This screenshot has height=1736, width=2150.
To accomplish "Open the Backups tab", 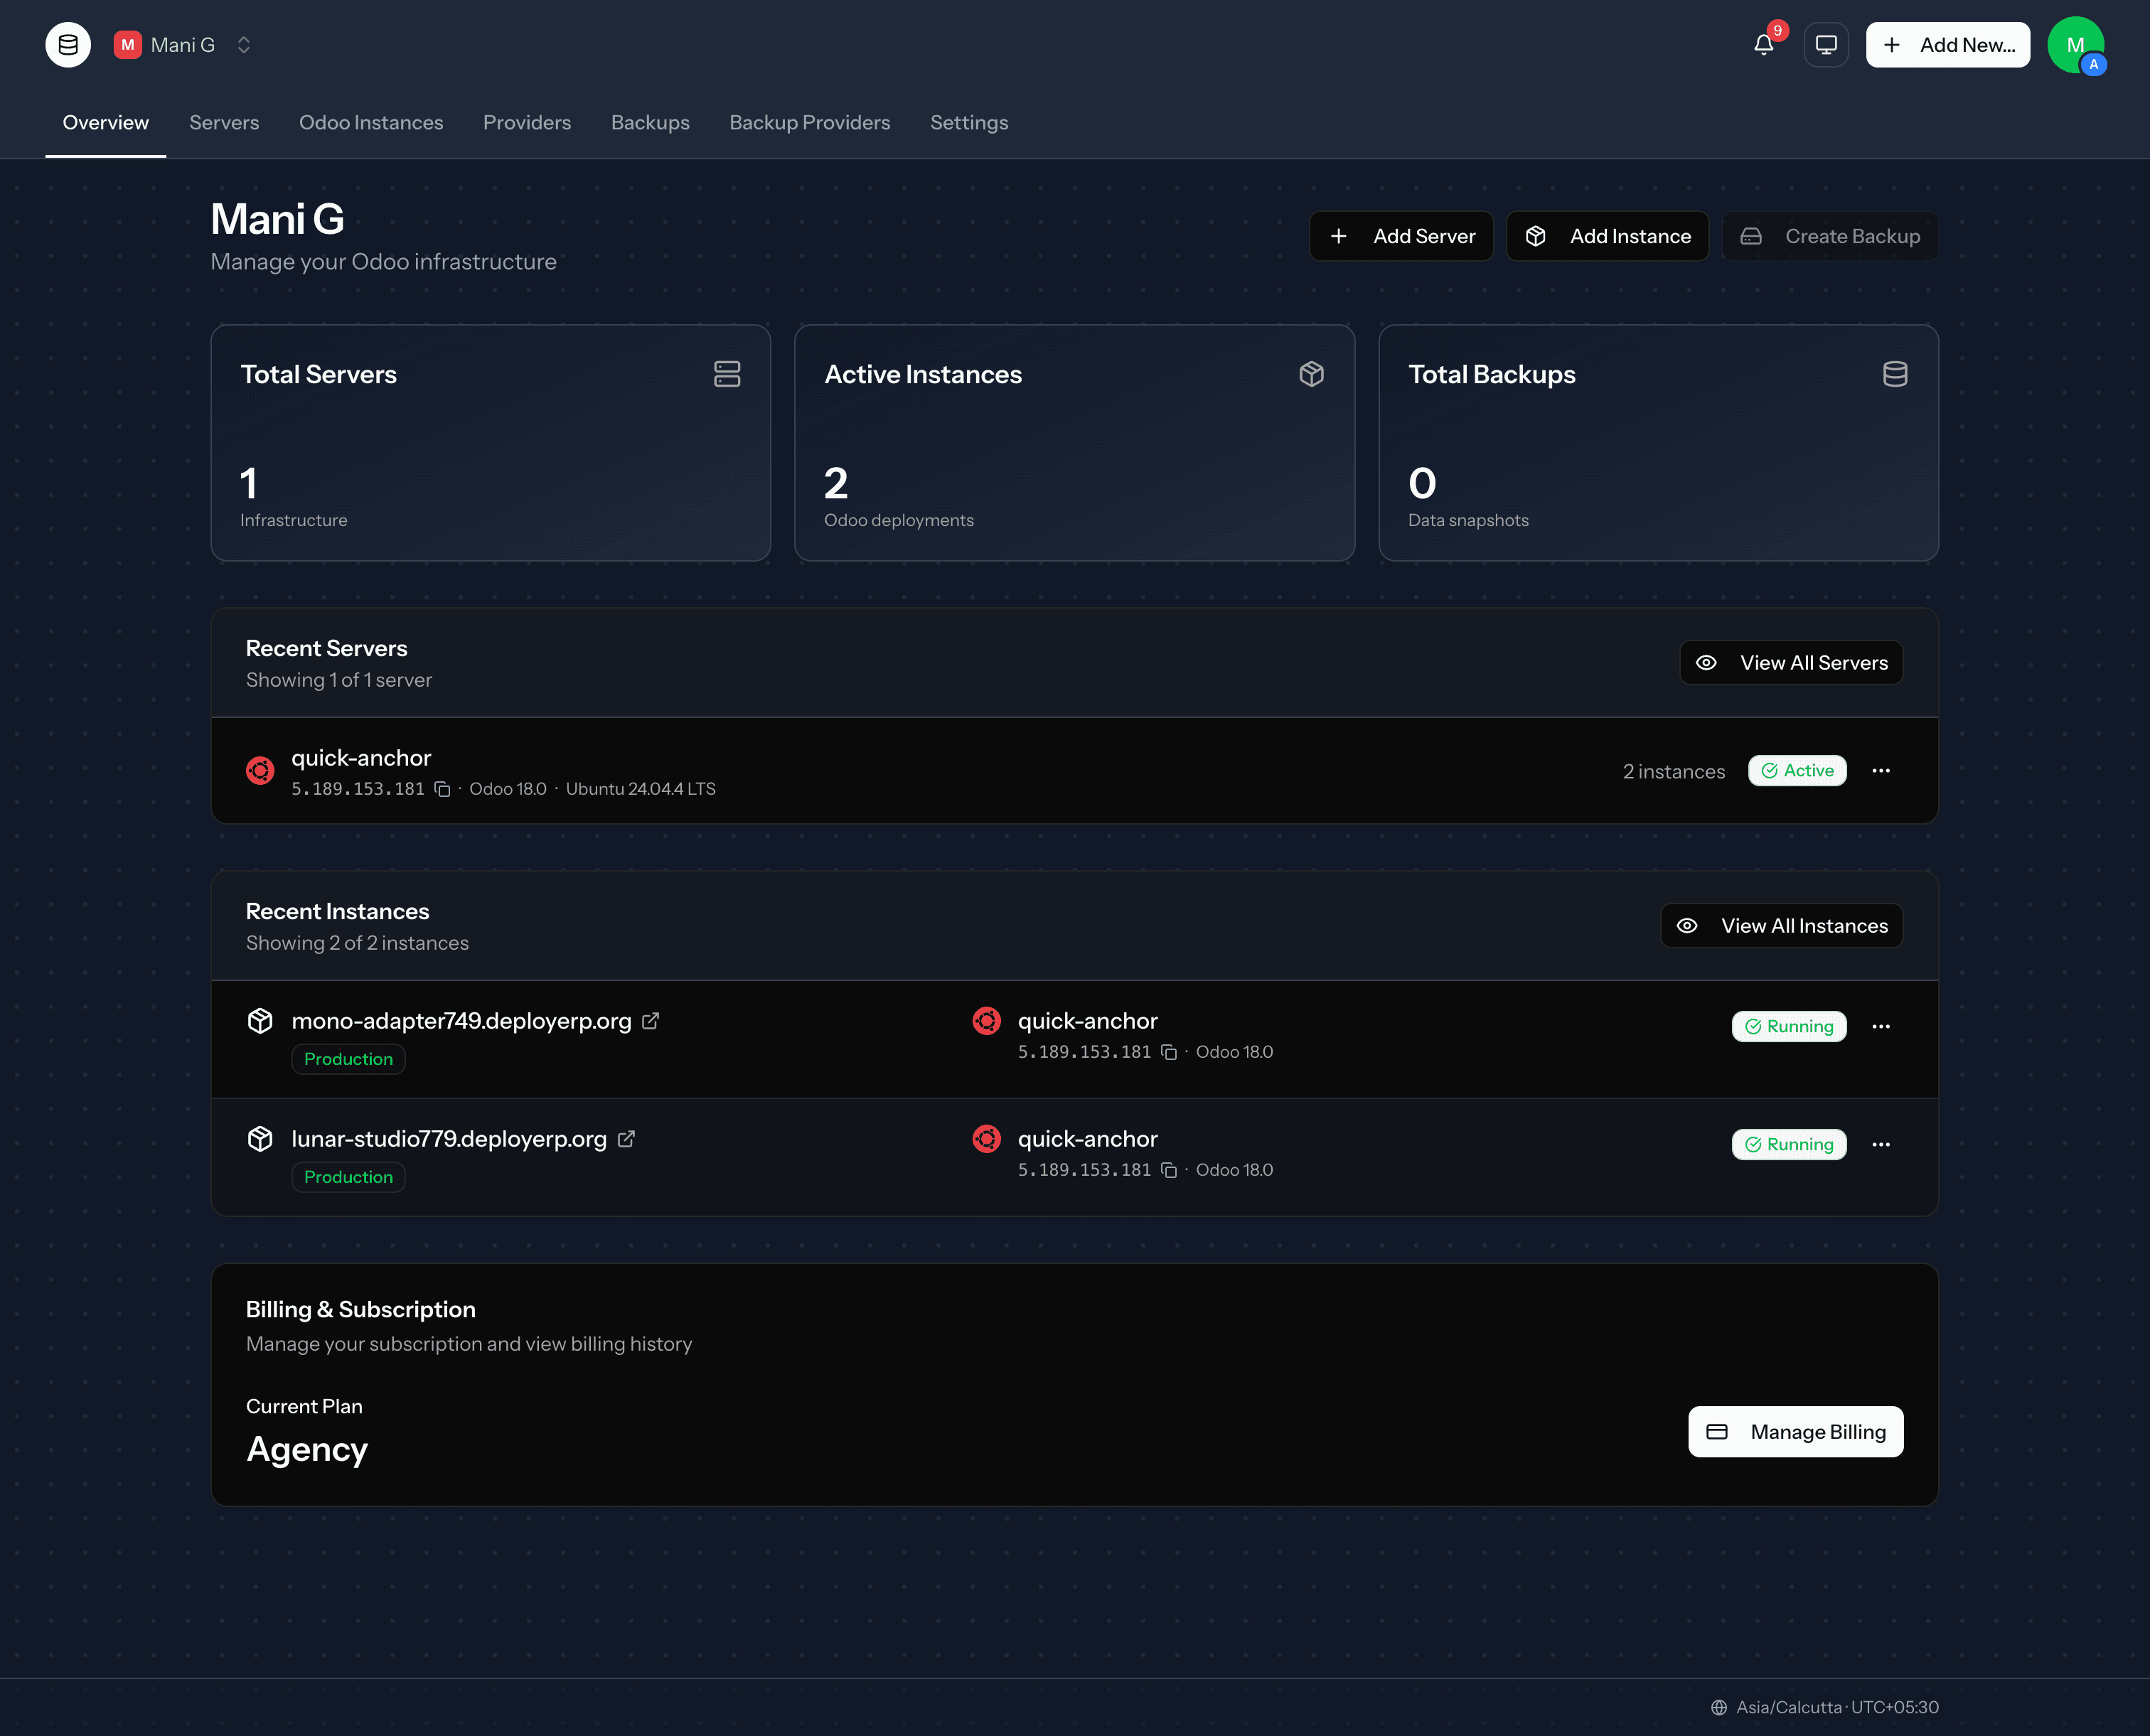I will click(x=650, y=123).
